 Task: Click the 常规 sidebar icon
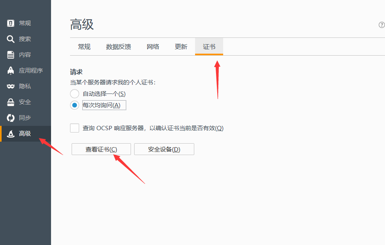point(11,23)
